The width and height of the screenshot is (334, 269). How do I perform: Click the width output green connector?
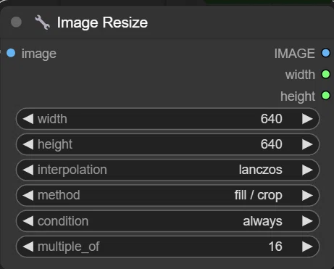tap(325, 74)
